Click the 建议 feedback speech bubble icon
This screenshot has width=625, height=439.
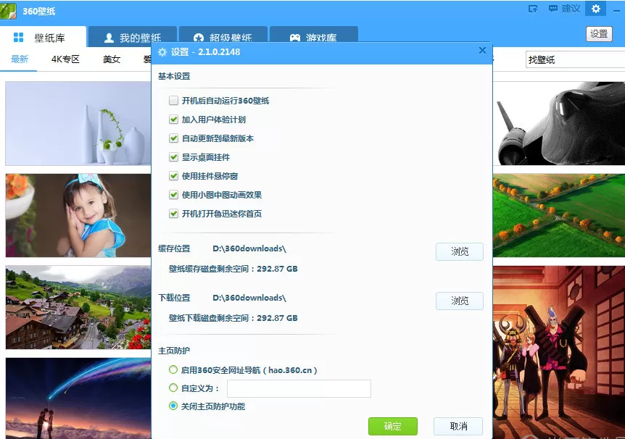[x=552, y=9]
